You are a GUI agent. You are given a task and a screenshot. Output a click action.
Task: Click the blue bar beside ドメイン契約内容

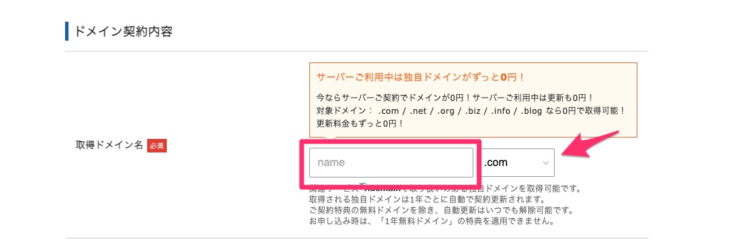[66, 32]
